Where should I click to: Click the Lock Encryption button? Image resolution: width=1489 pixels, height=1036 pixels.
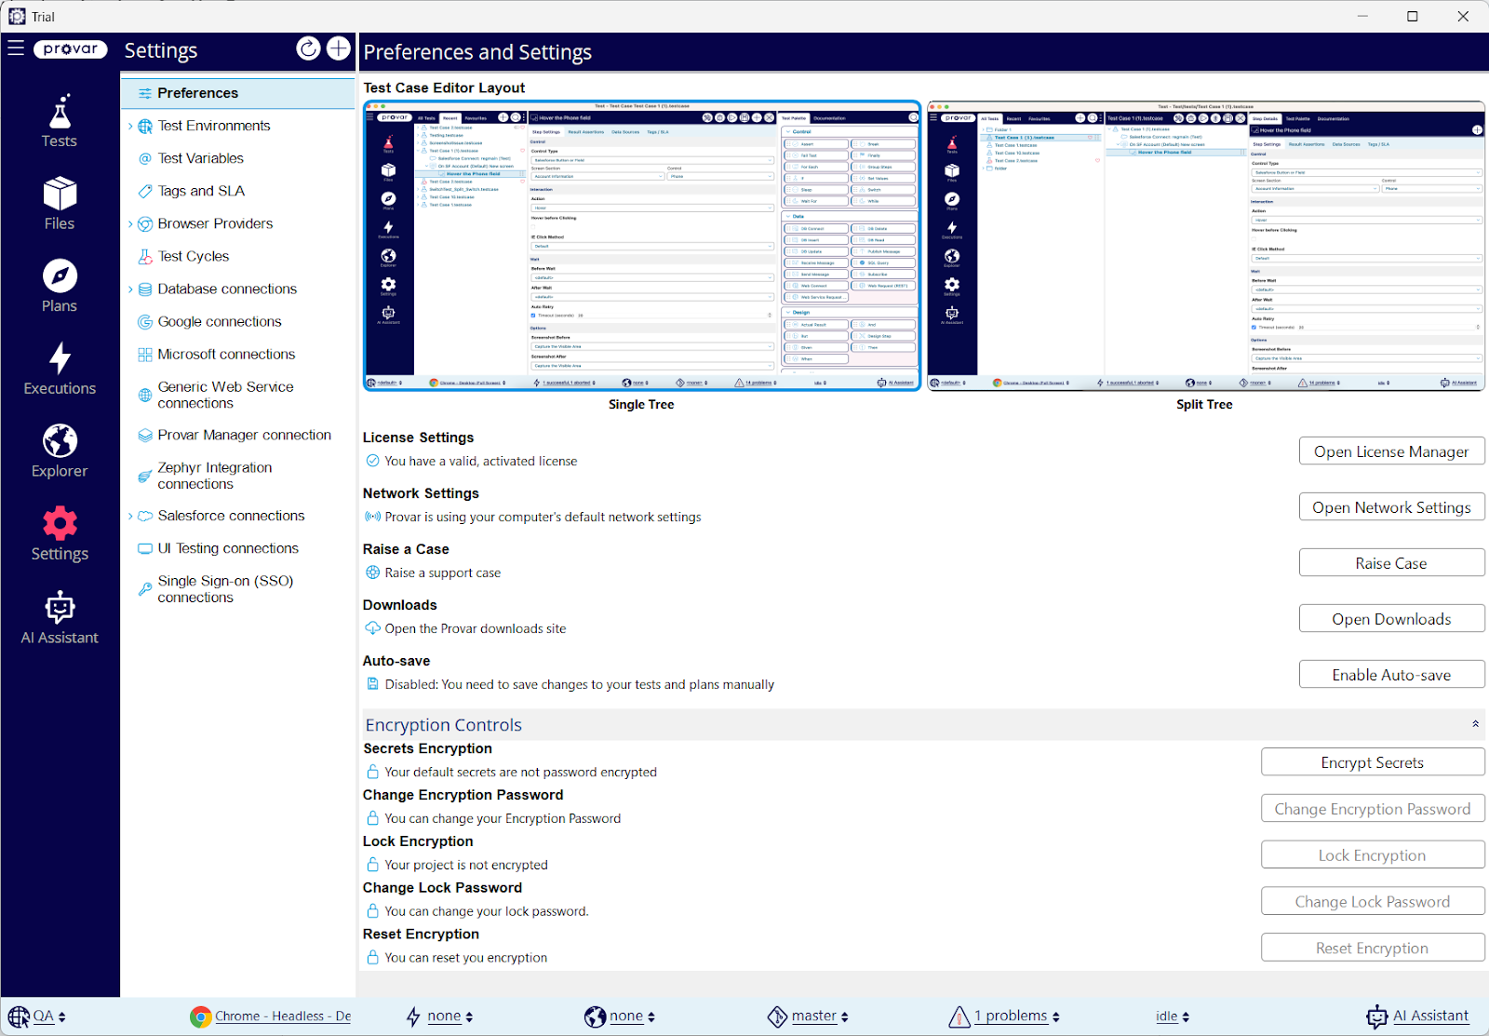tap(1373, 855)
